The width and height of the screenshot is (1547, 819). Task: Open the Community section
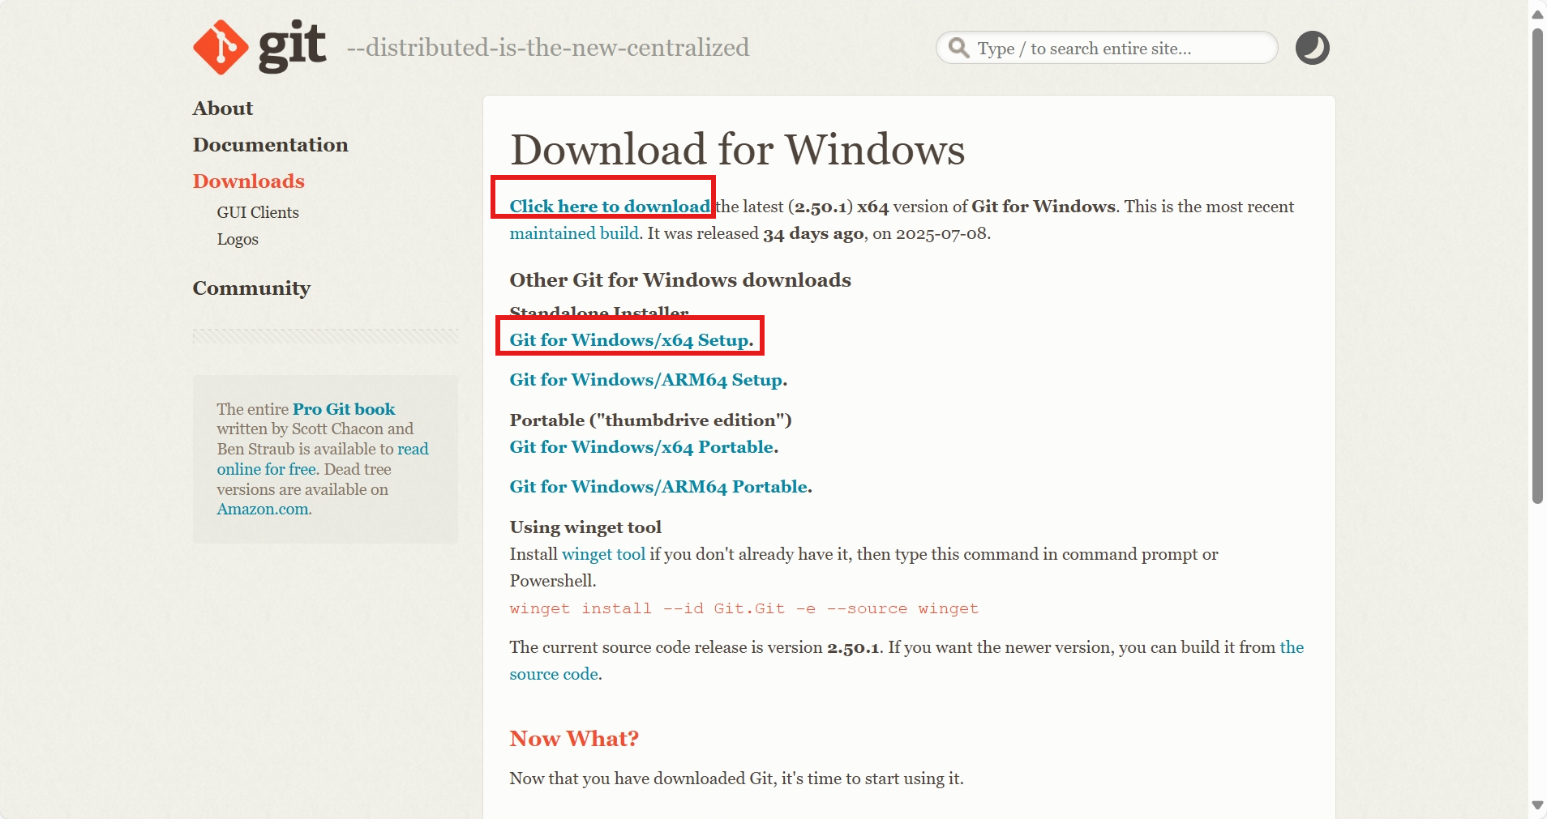251,288
